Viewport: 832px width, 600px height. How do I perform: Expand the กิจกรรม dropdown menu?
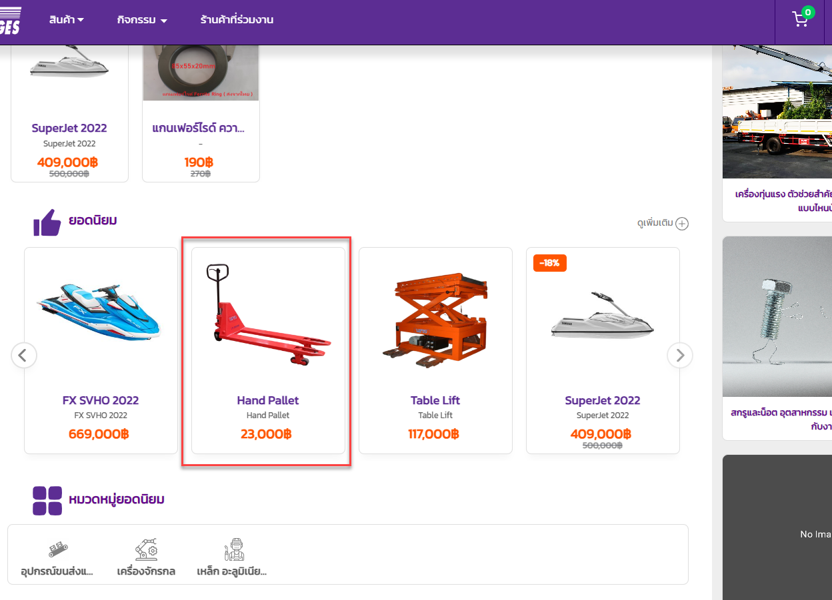(142, 20)
